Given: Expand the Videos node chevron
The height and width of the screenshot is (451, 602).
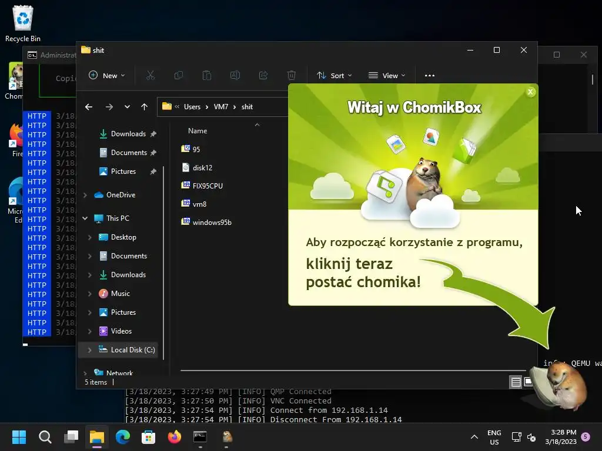Looking at the screenshot, I should pos(89,331).
